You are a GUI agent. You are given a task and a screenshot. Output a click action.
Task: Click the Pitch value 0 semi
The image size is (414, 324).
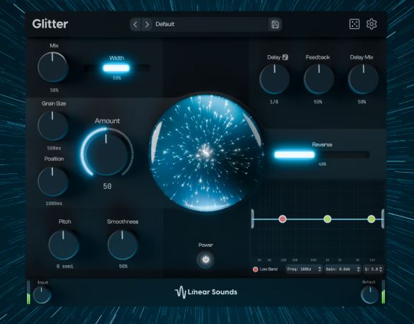click(65, 267)
